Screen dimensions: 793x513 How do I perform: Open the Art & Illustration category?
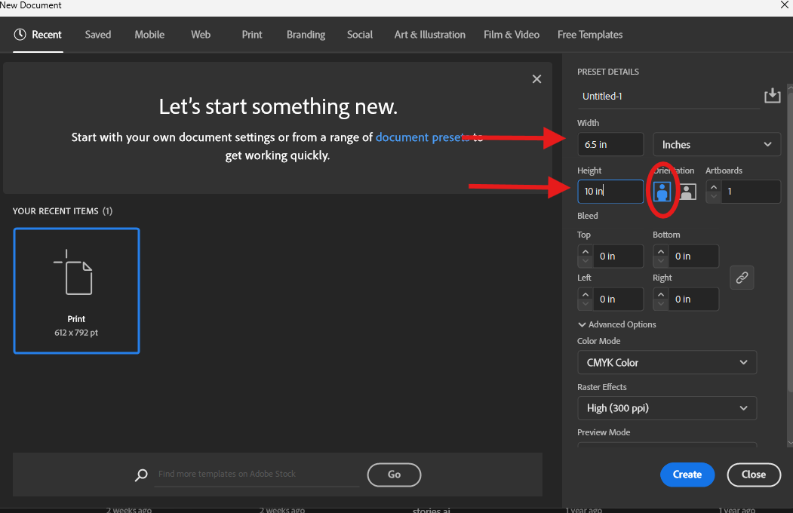429,34
